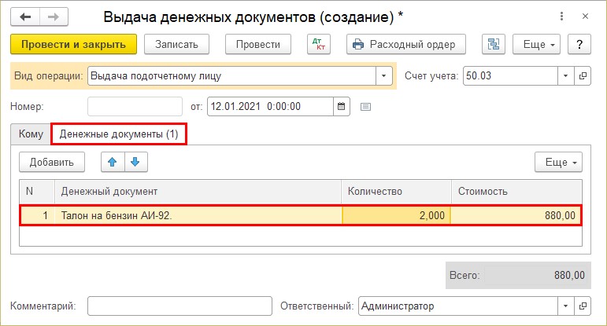607x326 pixels.
Task: Click the Записать button
Action: [176, 45]
